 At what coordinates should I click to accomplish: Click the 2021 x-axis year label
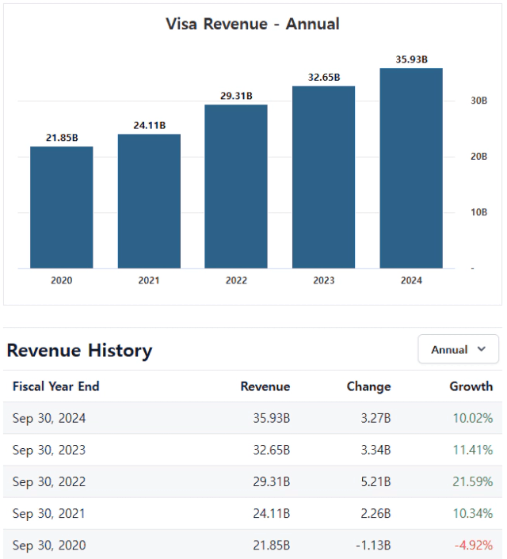coord(149,280)
